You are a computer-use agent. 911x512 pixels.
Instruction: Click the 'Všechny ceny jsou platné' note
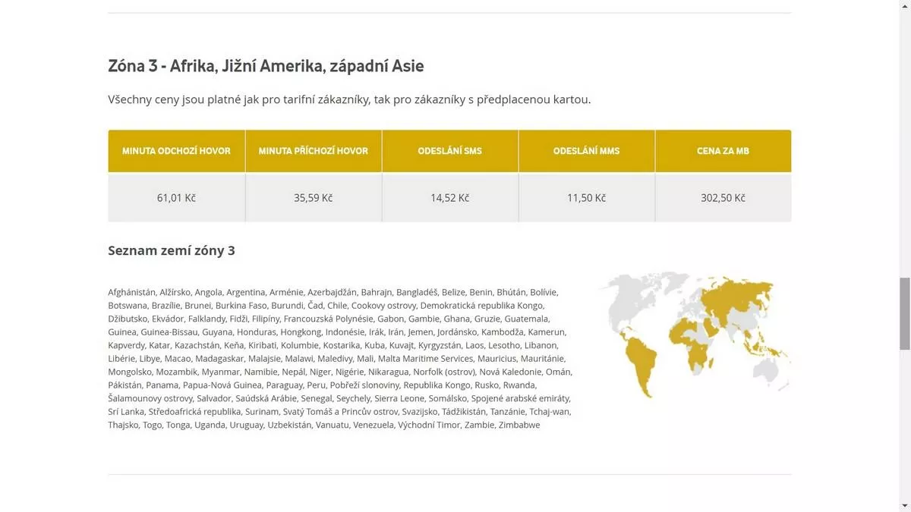click(x=349, y=99)
